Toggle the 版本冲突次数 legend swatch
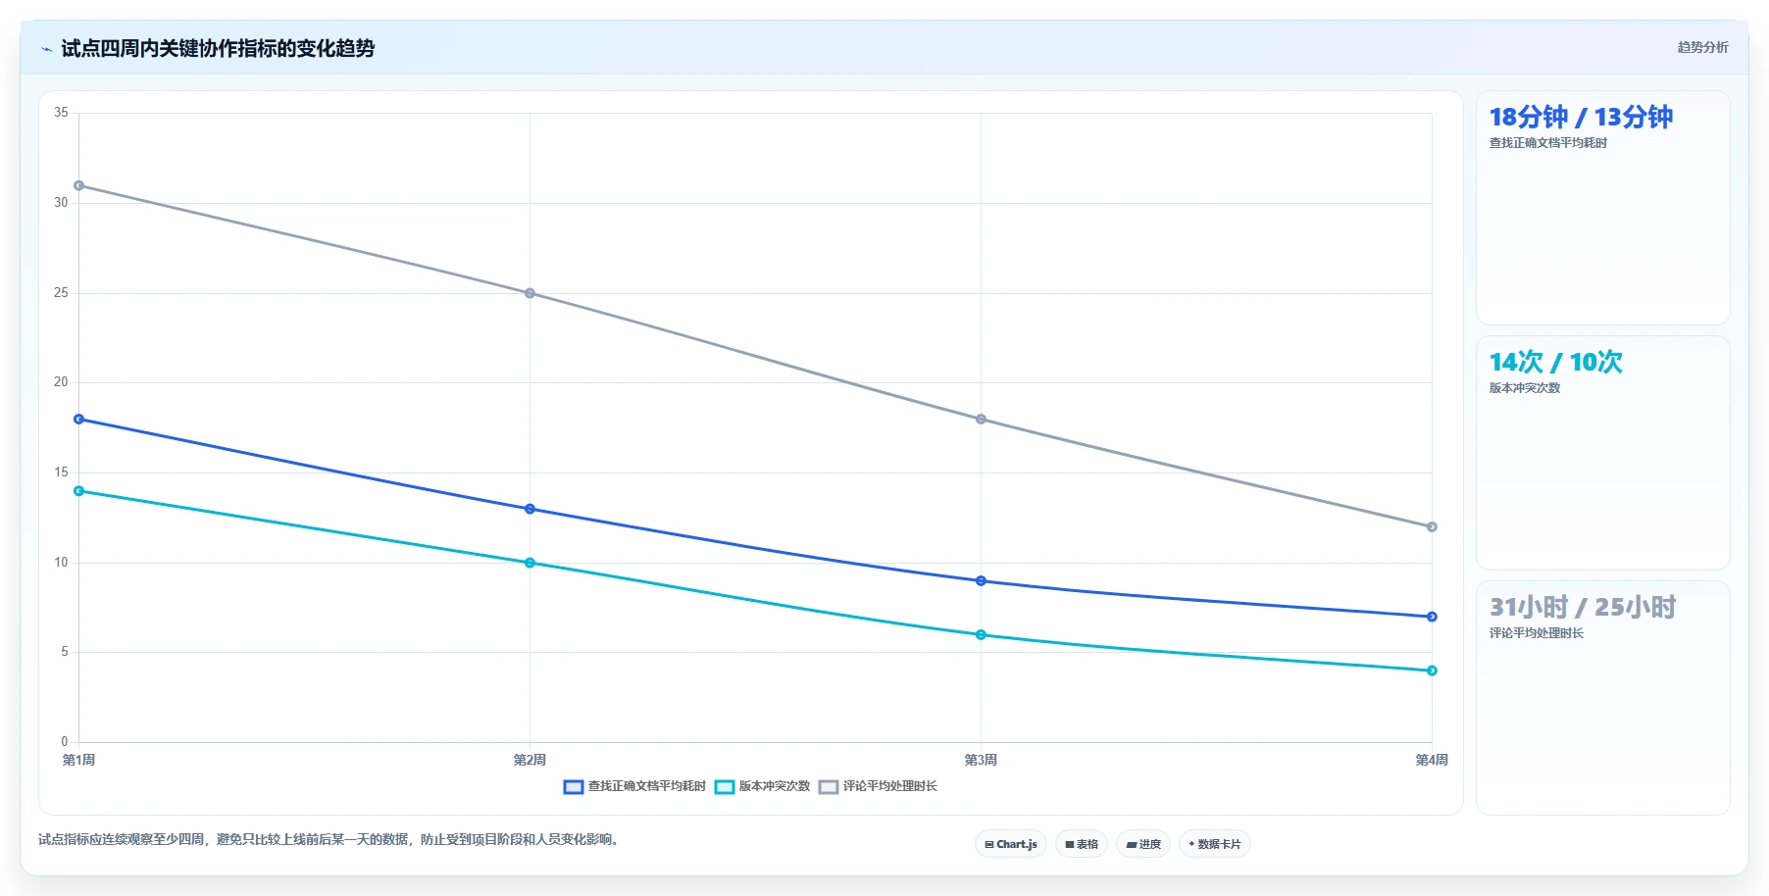The height and width of the screenshot is (896, 1769). coord(725,787)
